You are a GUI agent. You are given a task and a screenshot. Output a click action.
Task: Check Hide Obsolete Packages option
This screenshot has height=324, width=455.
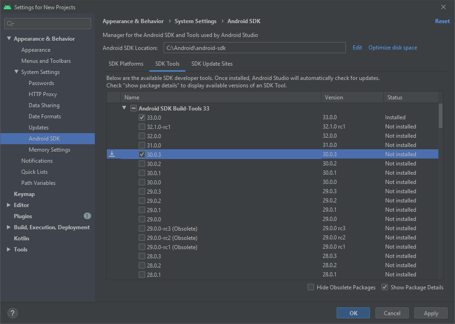click(x=311, y=287)
